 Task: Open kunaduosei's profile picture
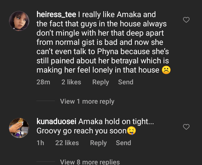click(19, 128)
